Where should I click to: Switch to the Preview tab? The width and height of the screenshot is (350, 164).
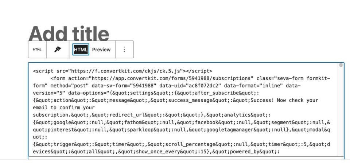pos(101,50)
